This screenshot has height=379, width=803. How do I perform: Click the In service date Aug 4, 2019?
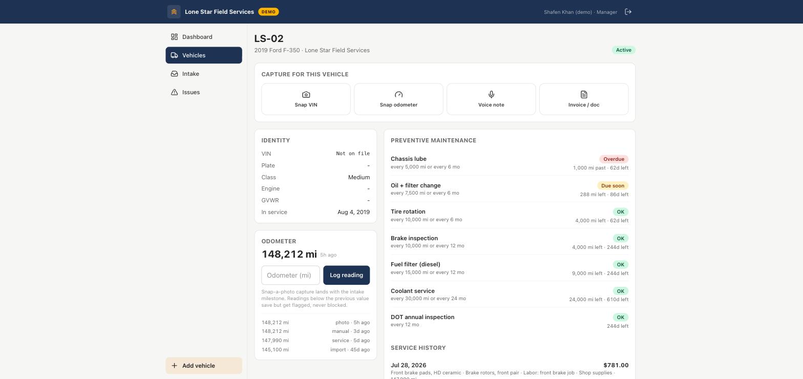353,212
